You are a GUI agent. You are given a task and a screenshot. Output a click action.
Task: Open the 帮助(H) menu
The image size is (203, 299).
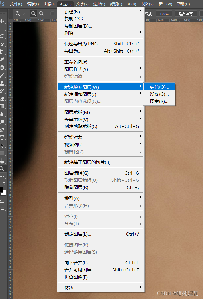pyautogui.click(x=183, y=4)
